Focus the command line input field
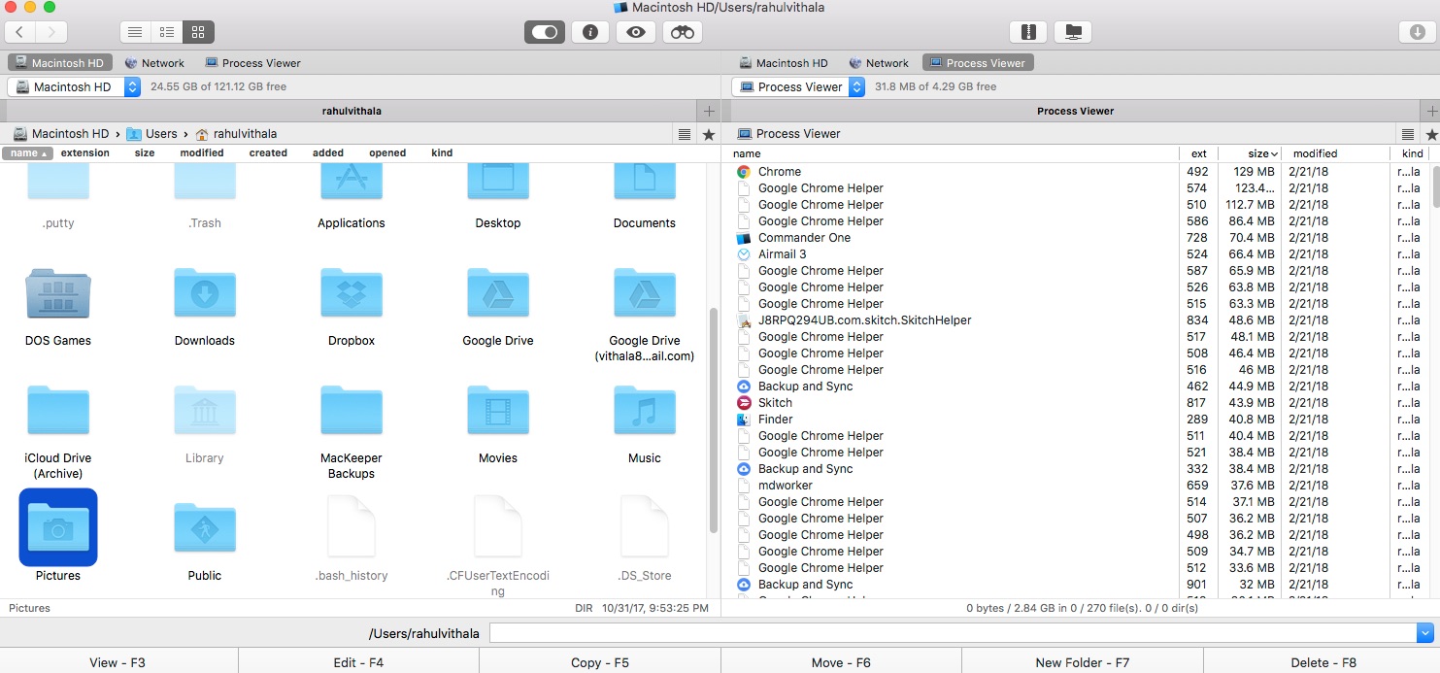The image size is (1440, 673). pyautogui.click(x=953, y=633)
